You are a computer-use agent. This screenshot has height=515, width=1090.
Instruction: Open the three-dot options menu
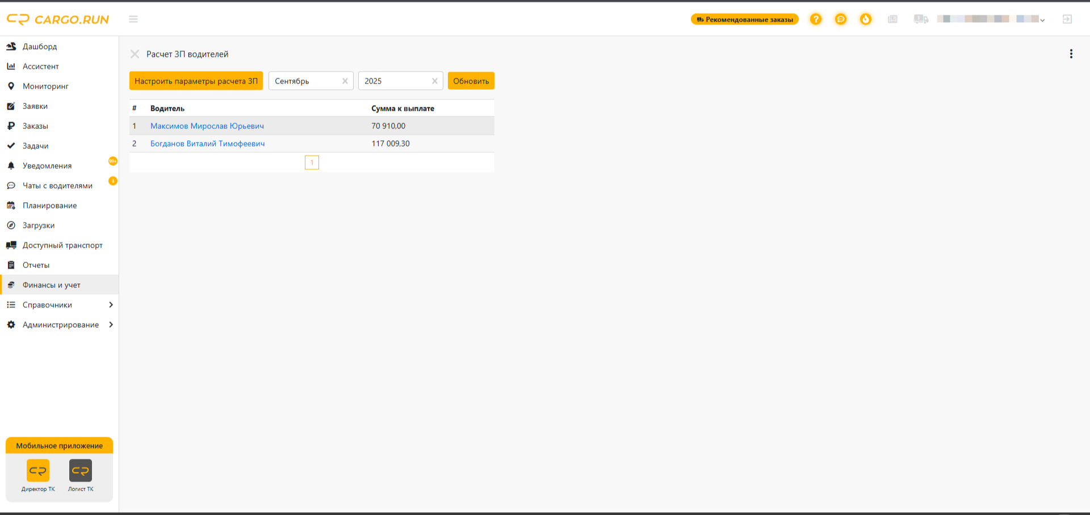point(1071,54)
